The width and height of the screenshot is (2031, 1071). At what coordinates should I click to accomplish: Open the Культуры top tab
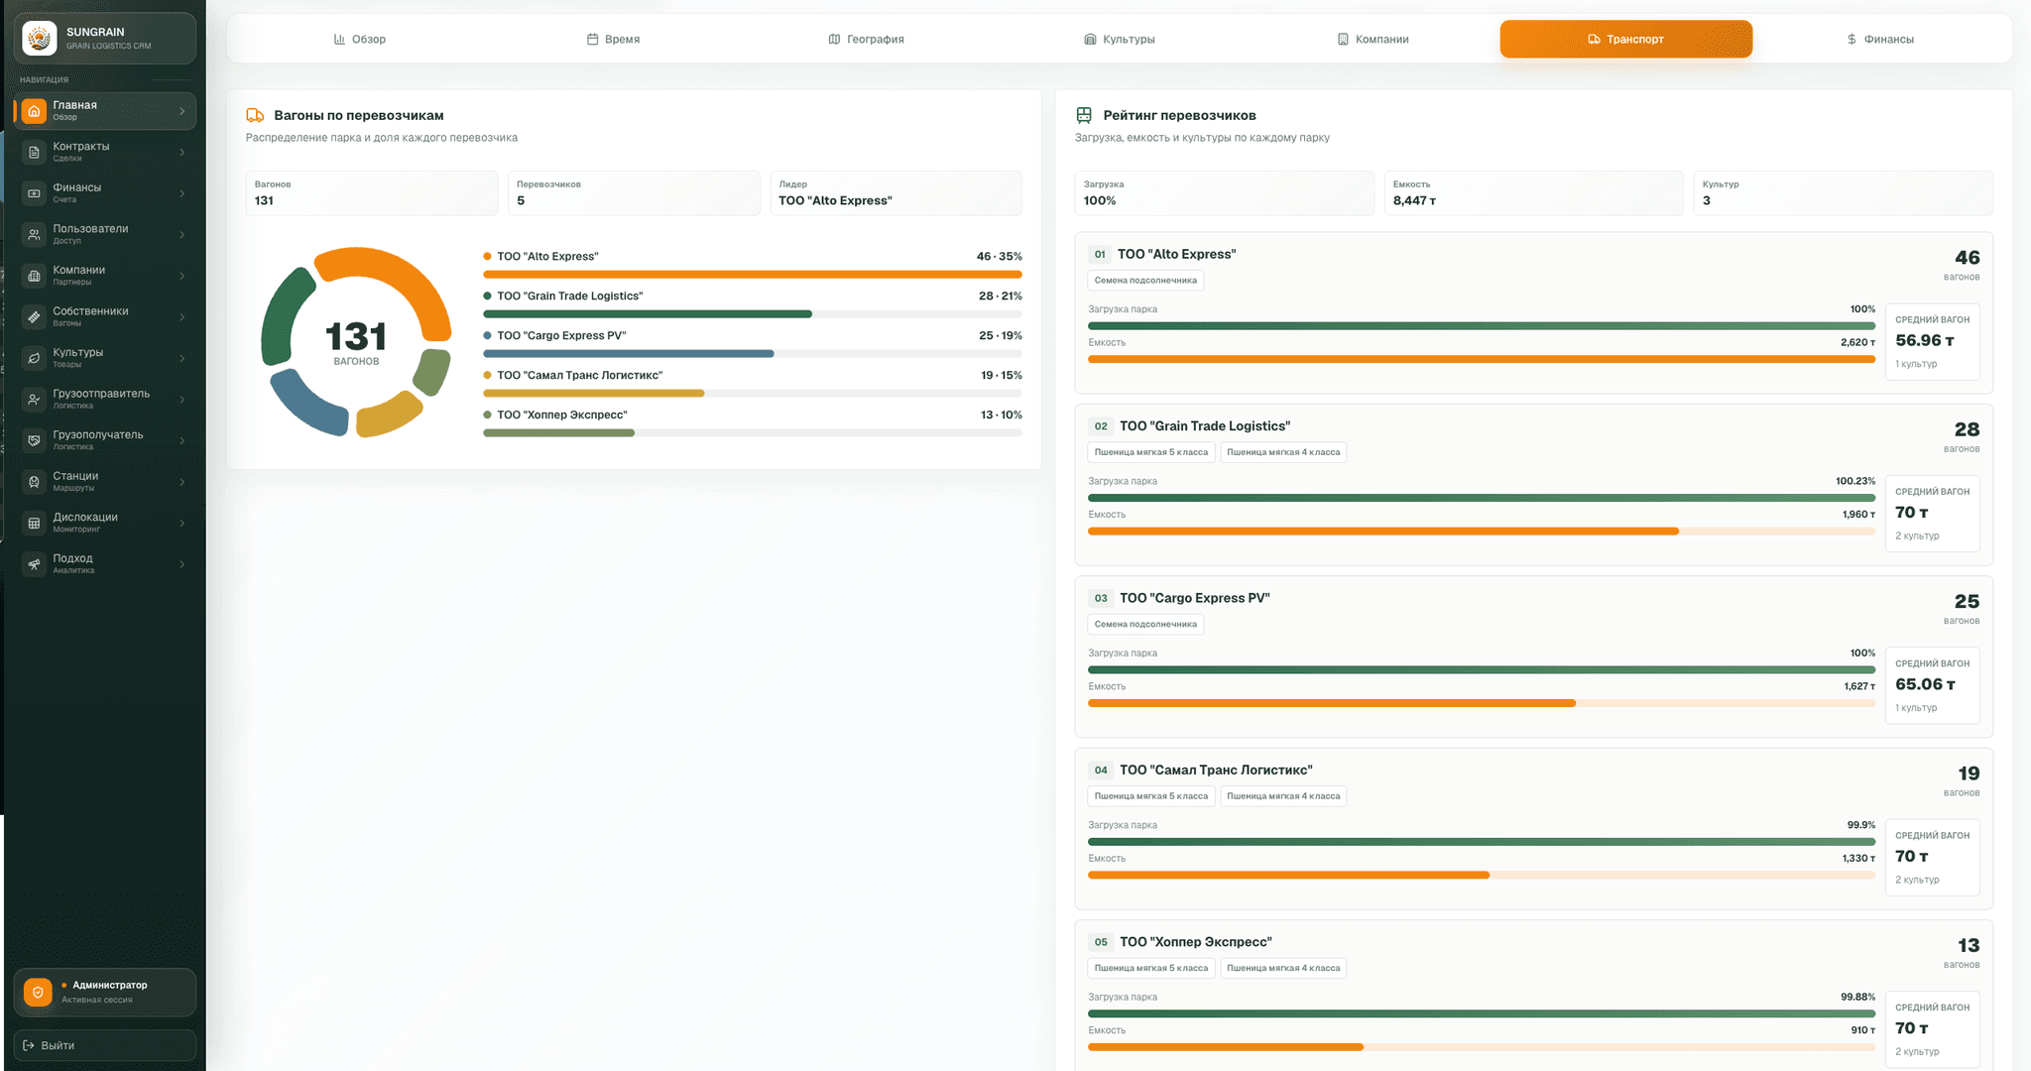coord(1120,40)
